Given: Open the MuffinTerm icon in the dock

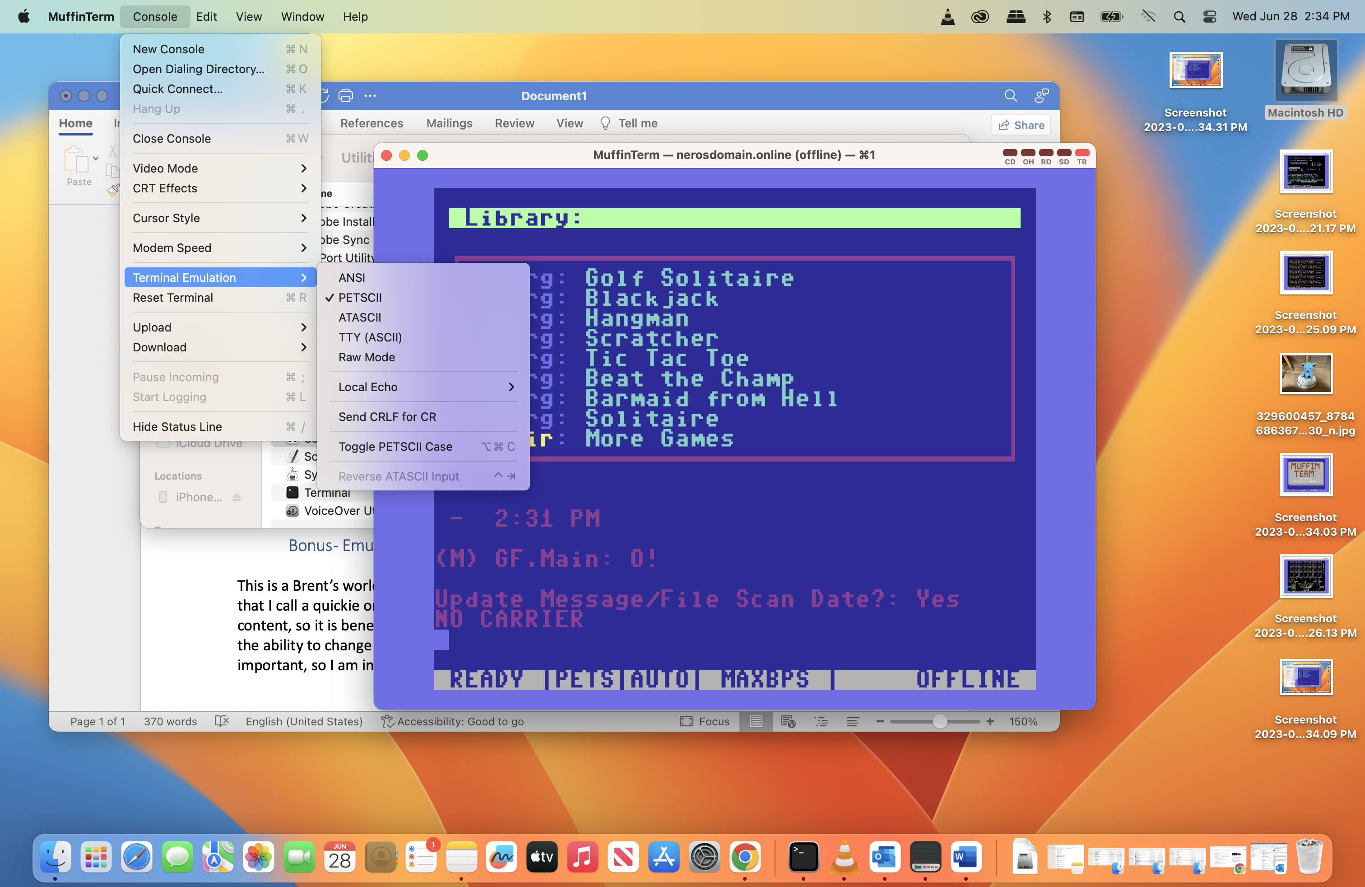Looking at the screenshot, I should point(925,857).
